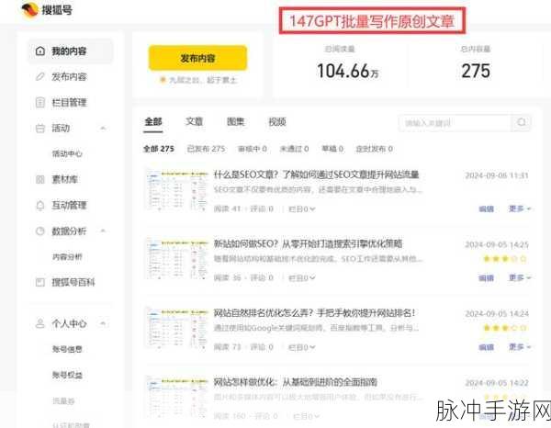Open 栏目 dropdown for 什么是SEO文章 article
The image size is (551, 428).
pos(301,209)
